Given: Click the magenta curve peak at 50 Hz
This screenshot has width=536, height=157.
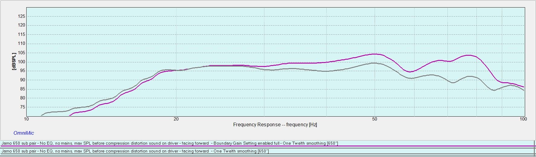Looking at the screenshot, I should pyautogui.click(x=375, y=54).
